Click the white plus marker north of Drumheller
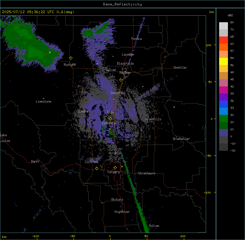This screenshot has height=240, width=245. (174, 107)
